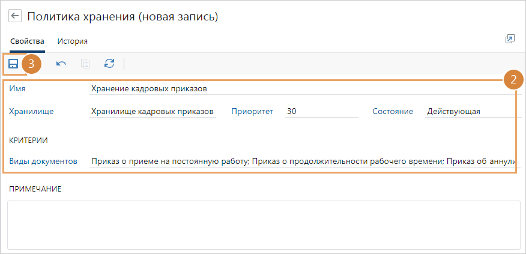This screenshot has width=526, height=254.
Task: Open the Состояние field showing Действующая
Action: 468,111
